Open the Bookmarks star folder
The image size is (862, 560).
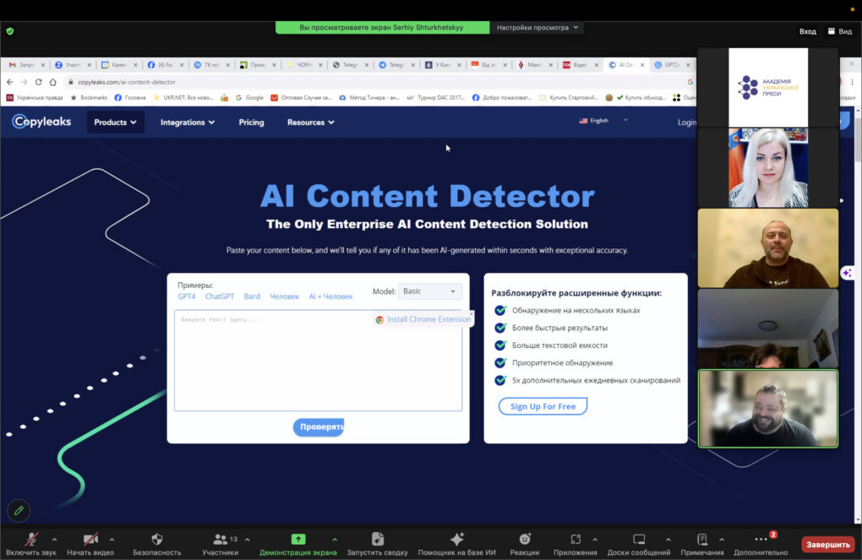[x=89, y=98]
